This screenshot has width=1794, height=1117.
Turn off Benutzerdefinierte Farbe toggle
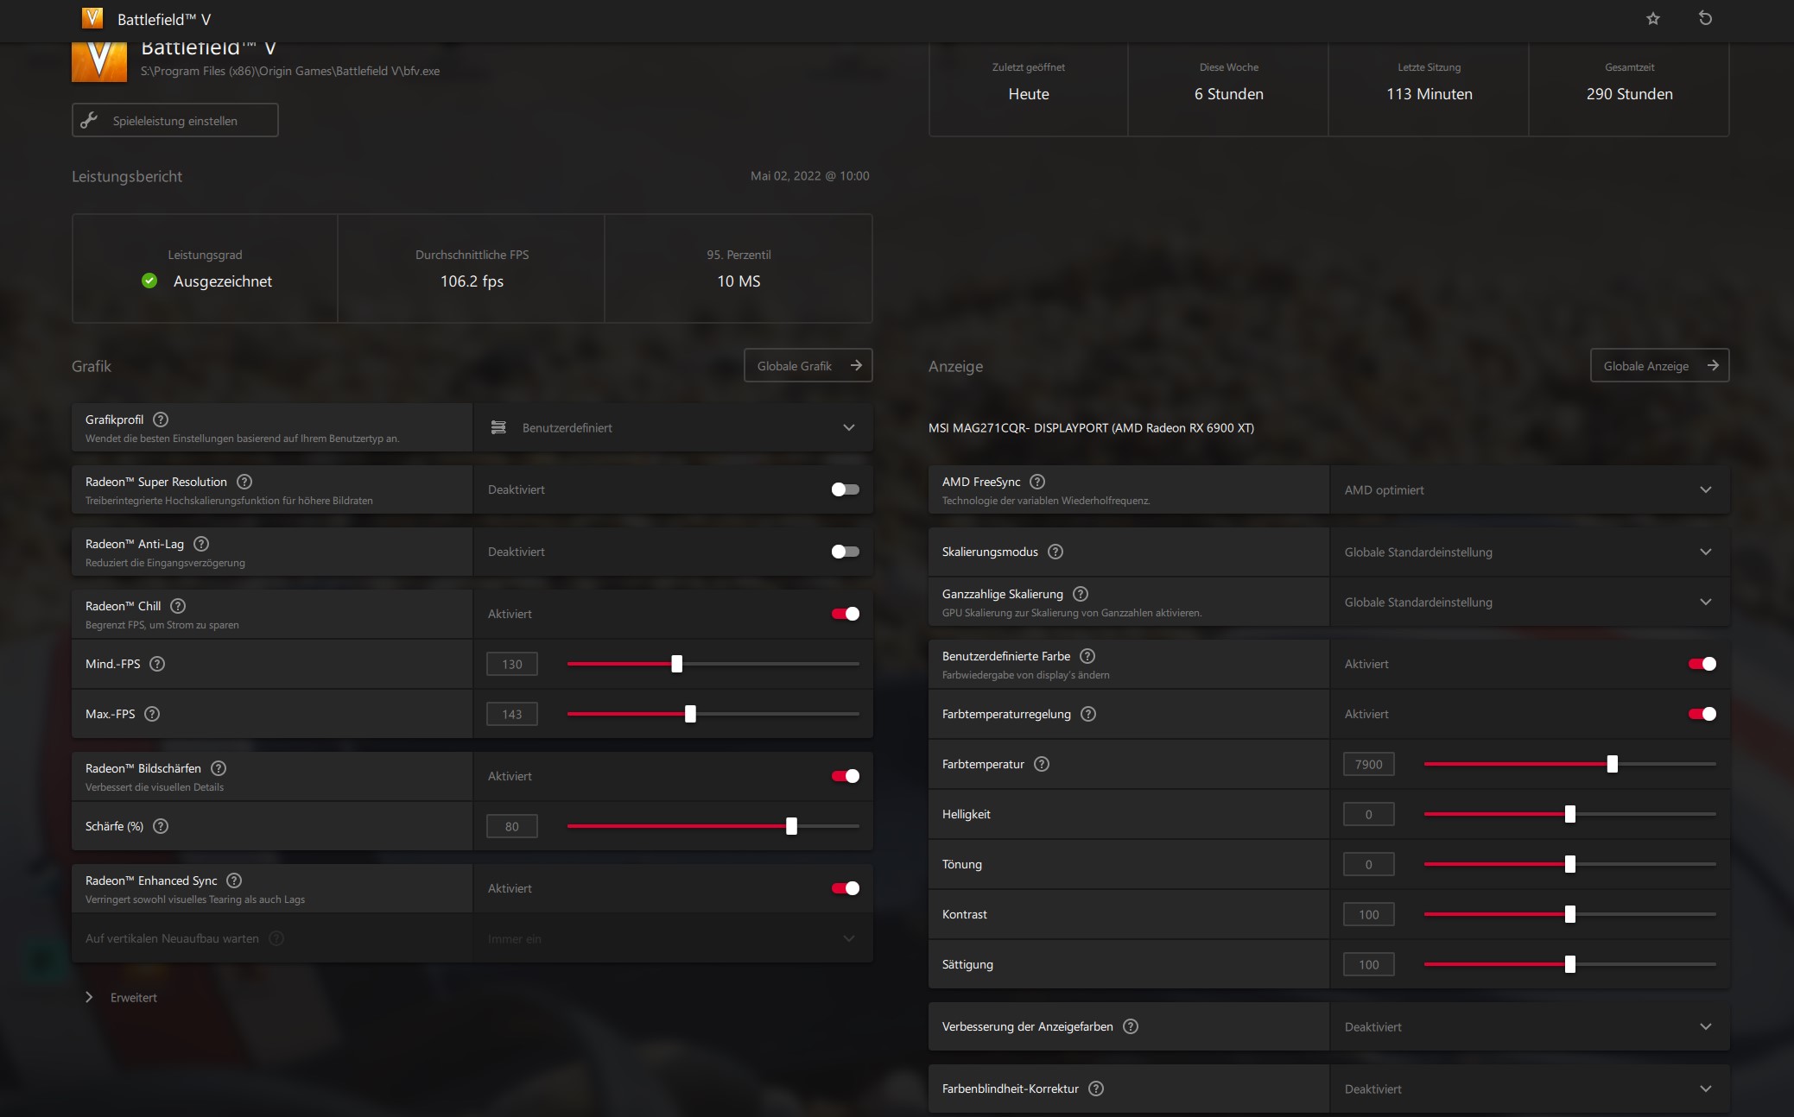(x=1702, y=664)
